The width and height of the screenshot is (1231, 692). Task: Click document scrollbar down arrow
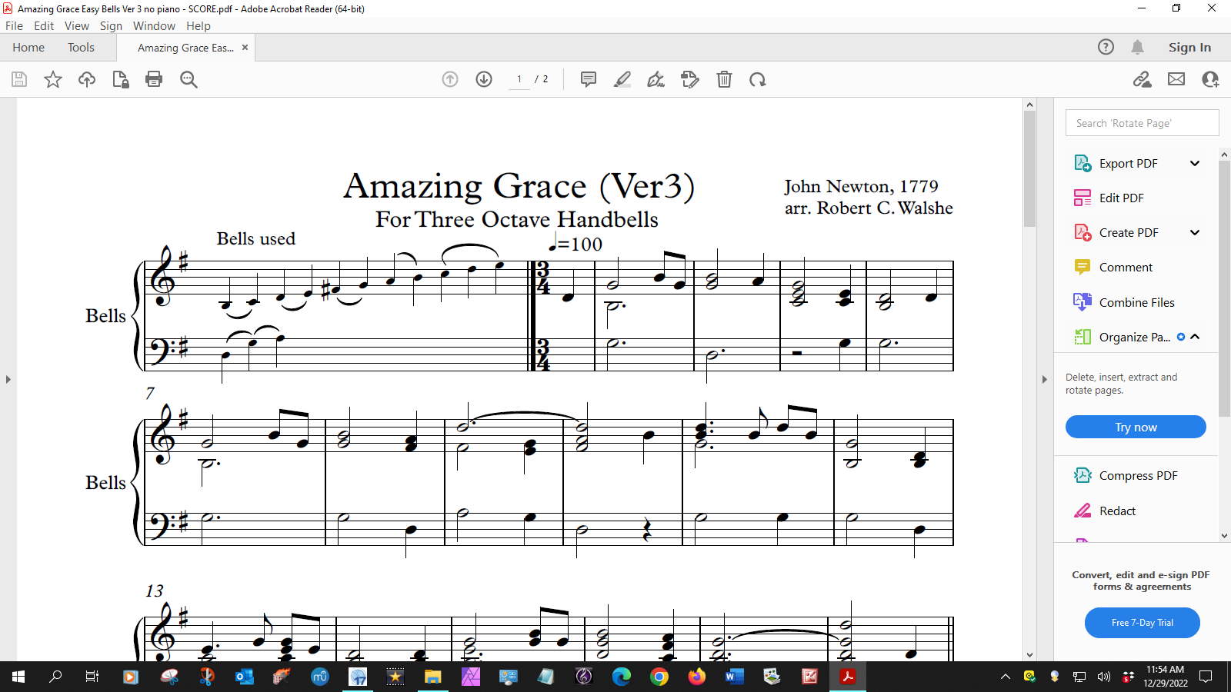click(x=1029, y=655)
